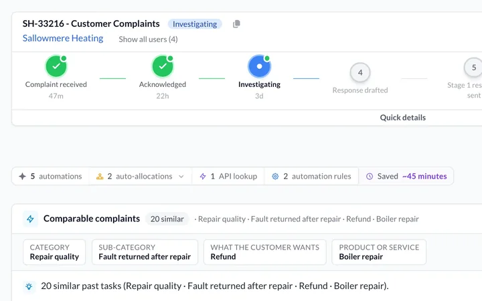Expand the auto-allocations chevron
Screen dimensions: 482x301
click(181, 177)
